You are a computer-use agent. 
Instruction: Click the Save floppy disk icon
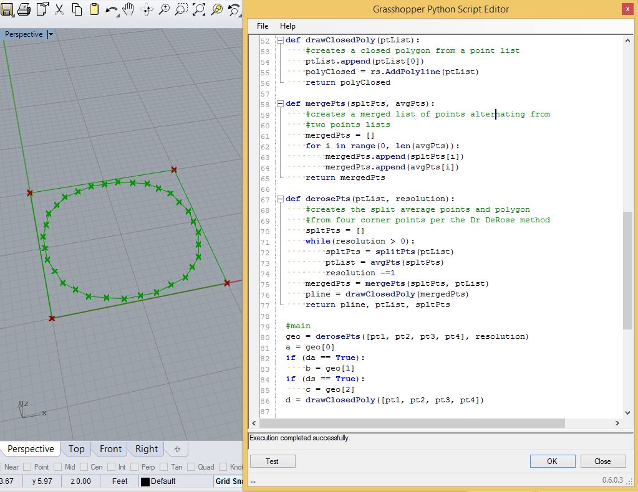[6, 9]
